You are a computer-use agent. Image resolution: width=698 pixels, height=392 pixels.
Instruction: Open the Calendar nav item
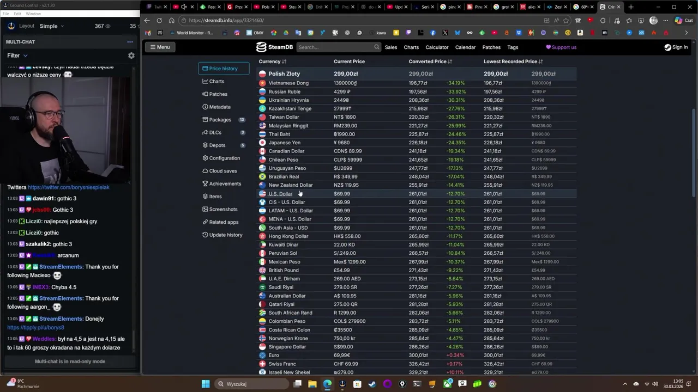(x=465, y=47)
